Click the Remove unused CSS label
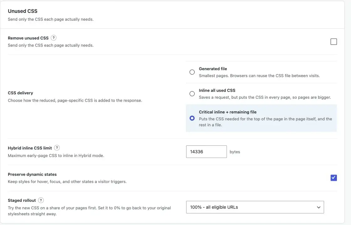This screenshot has width=351, height=225. 28,38
